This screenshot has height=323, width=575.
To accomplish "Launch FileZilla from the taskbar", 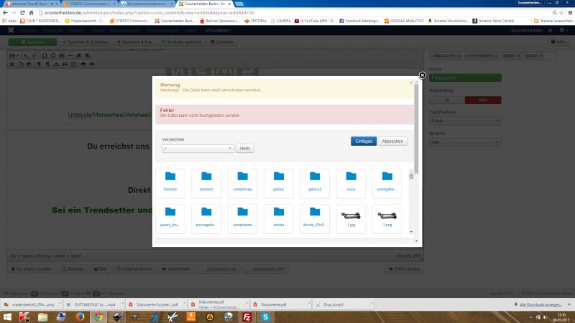I will coord(247,315).
